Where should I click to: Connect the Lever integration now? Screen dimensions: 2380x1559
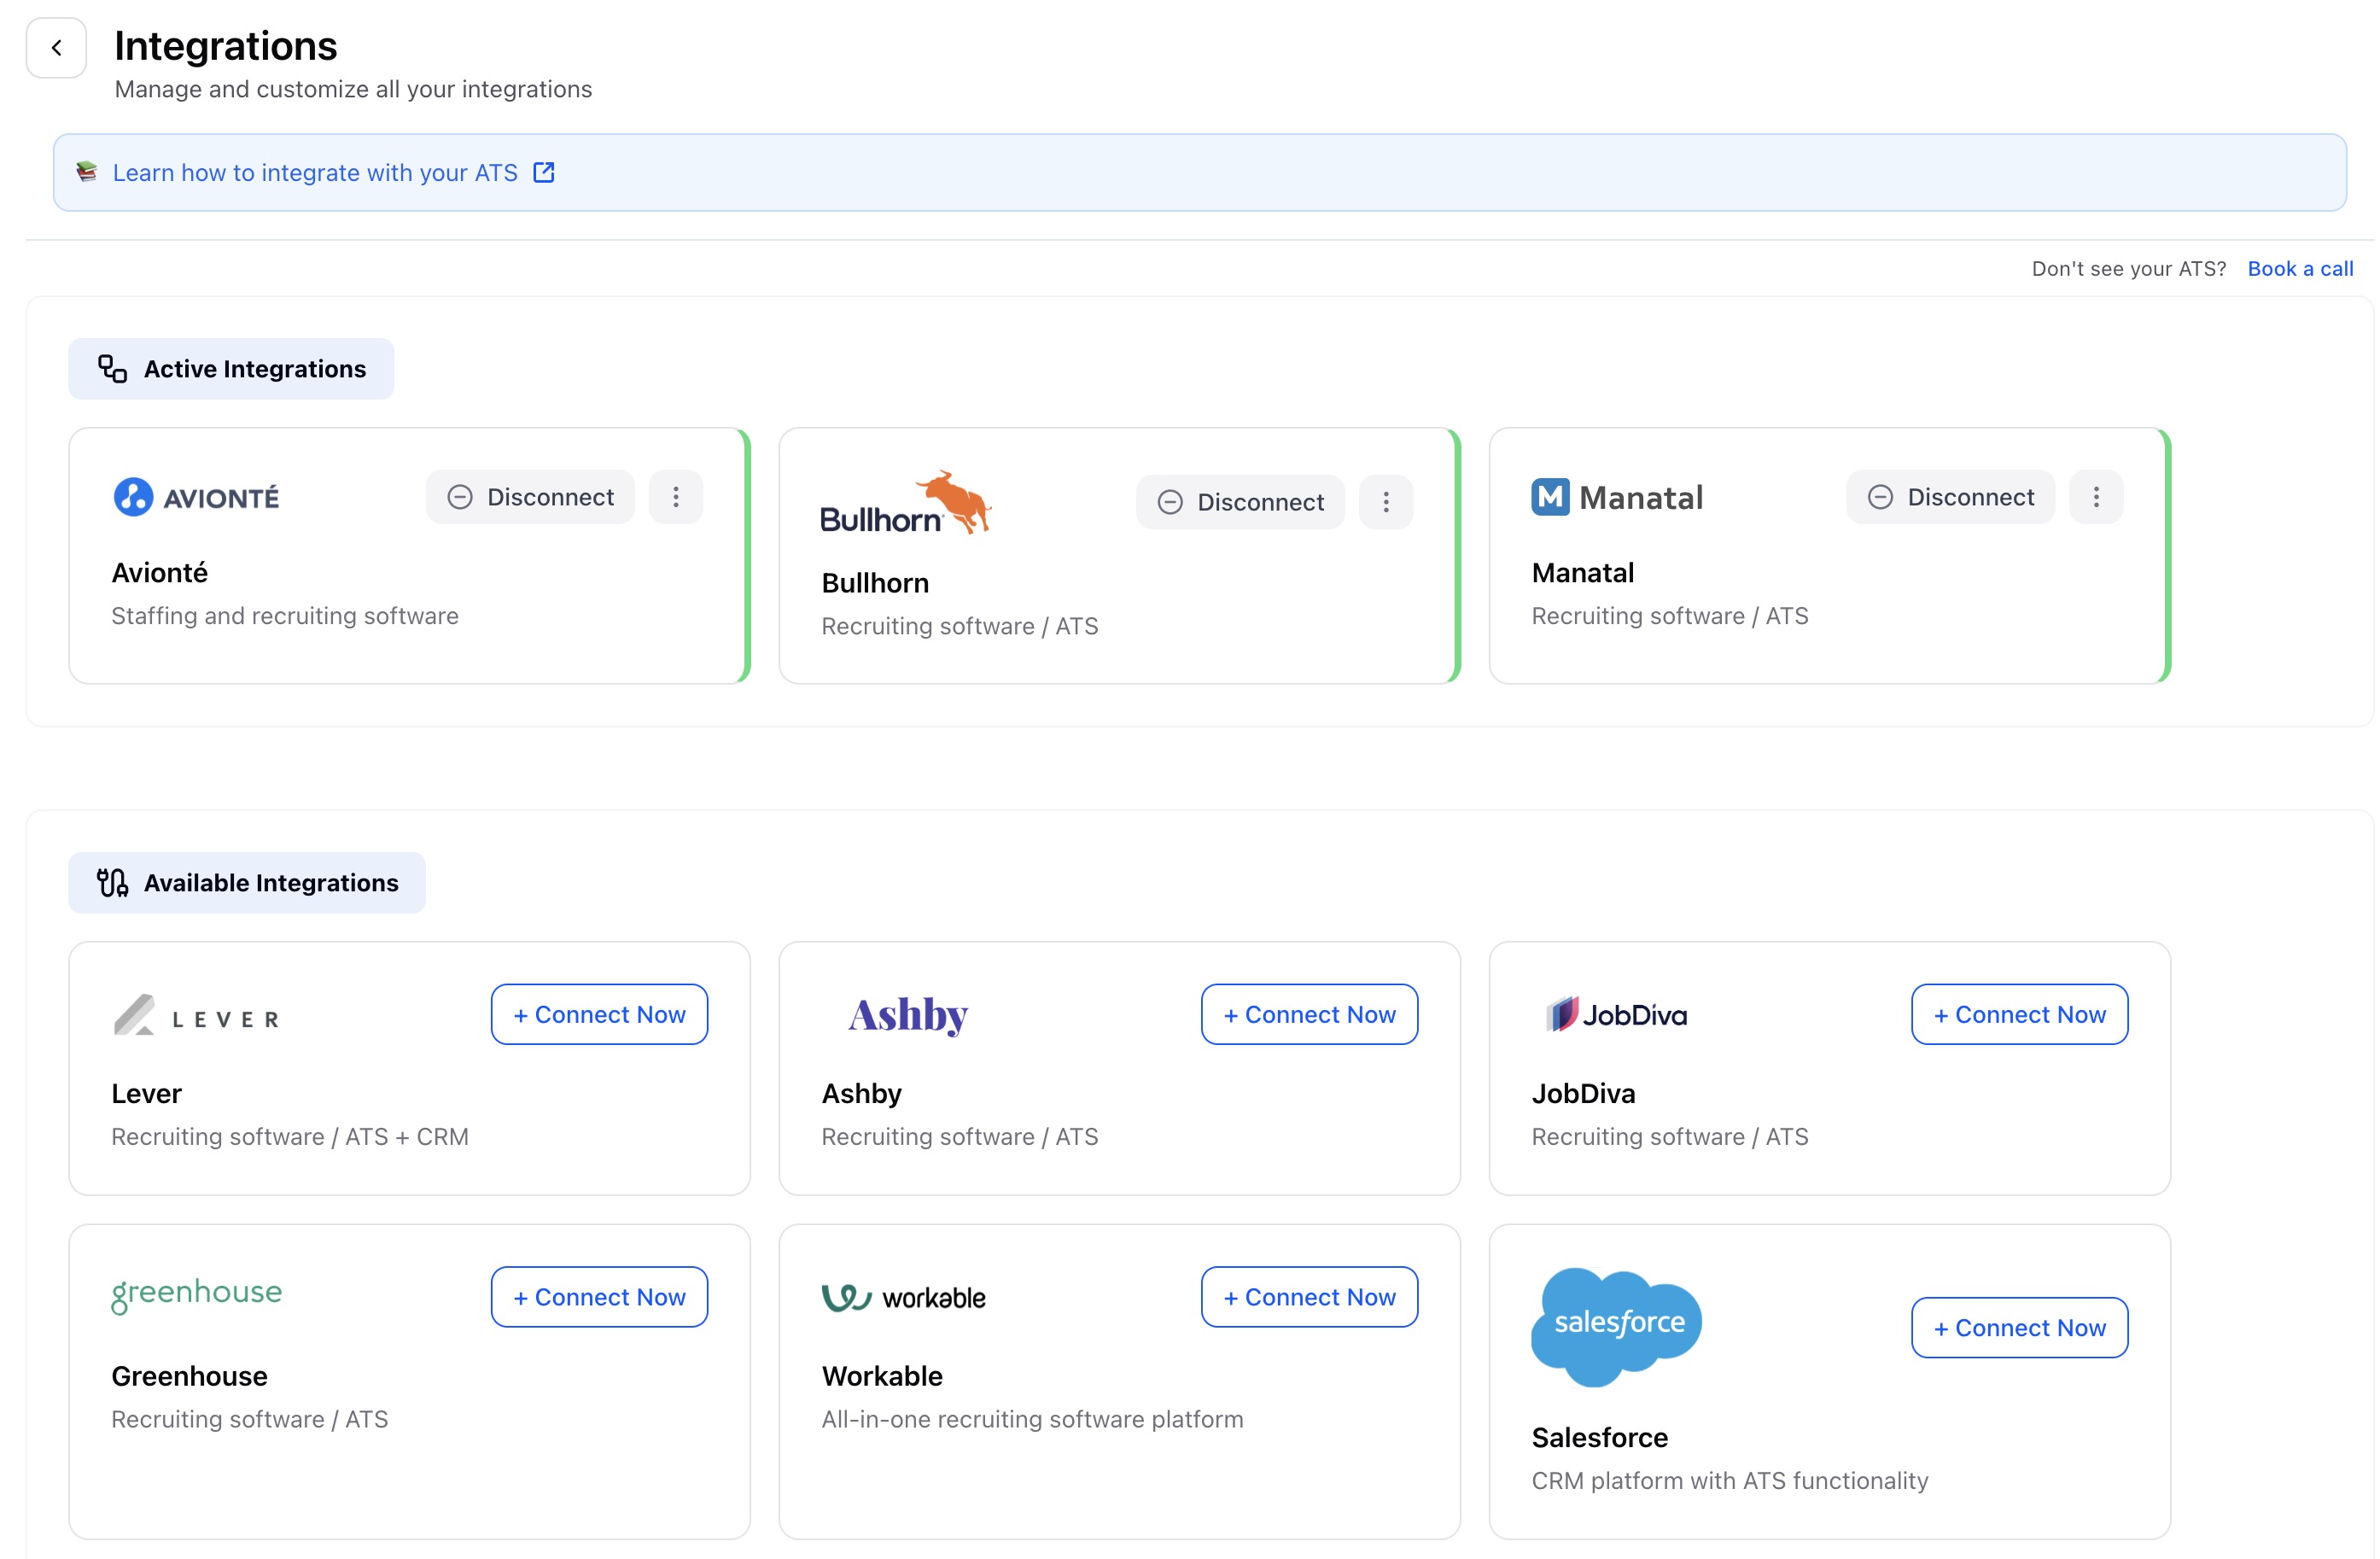[599, 1014]
